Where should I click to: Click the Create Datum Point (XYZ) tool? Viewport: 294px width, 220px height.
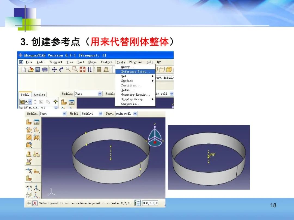(x=29, y=188)
